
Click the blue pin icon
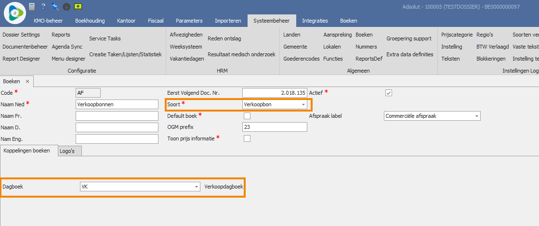(54, 6)
